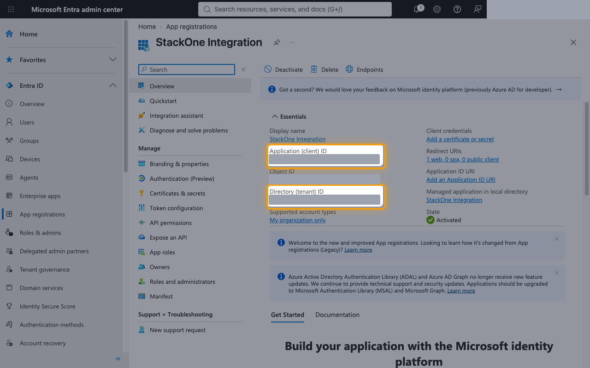Switch to the Documentation tab
The height and width of the screenshot is (368, 590).
337,315
